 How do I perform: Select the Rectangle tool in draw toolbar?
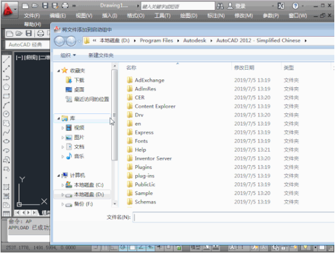pyautogui.click(x=6, y=96)
